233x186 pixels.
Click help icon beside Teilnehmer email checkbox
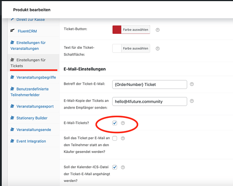[123, 138]
